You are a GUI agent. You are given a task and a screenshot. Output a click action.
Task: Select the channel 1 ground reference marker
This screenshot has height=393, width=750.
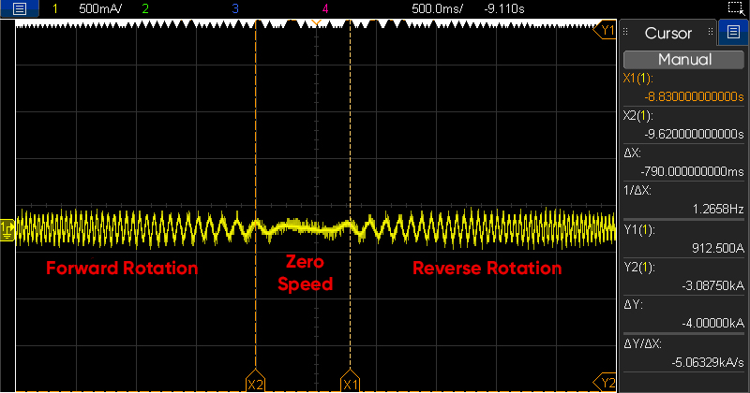click(8, 227)
